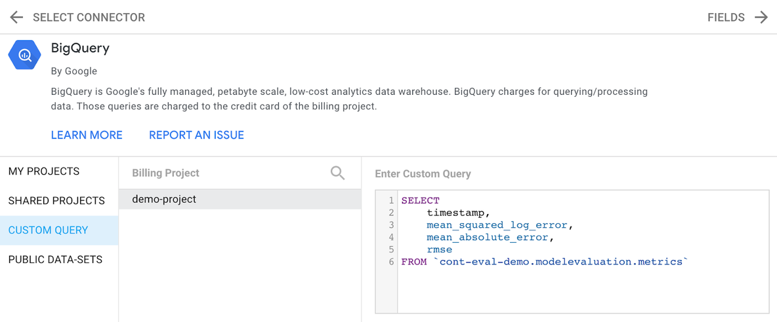Click the forward arrow next to Fields
This screenshot has height=322, width=777.
click(x=761, y=17)
